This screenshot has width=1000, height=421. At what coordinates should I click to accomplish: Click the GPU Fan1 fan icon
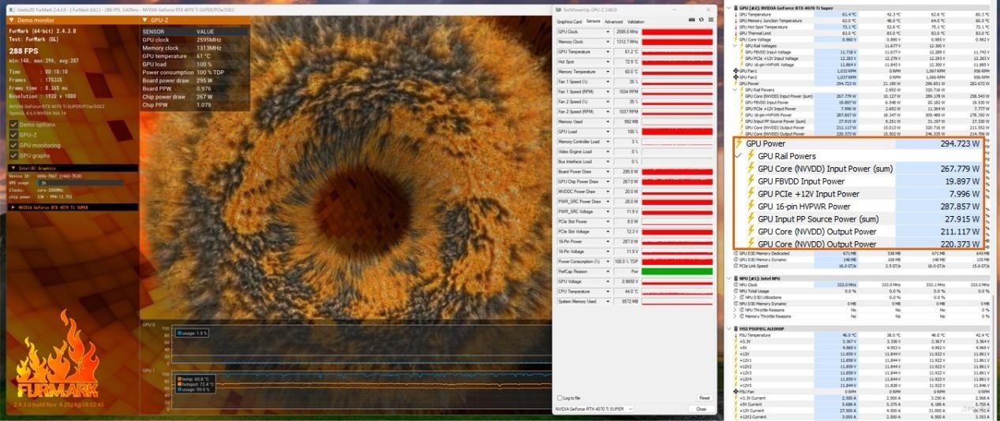[x=736, y=71]
